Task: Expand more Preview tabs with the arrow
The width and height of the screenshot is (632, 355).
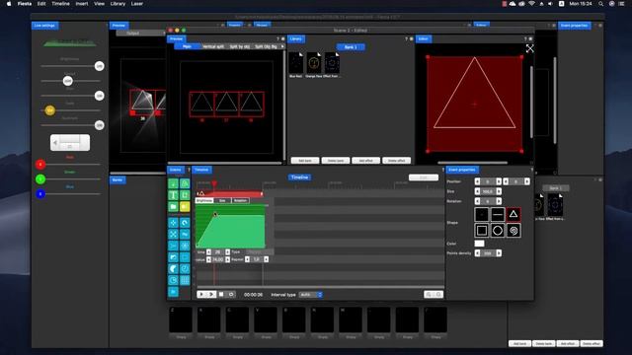Action: click(x=282, y=46)
